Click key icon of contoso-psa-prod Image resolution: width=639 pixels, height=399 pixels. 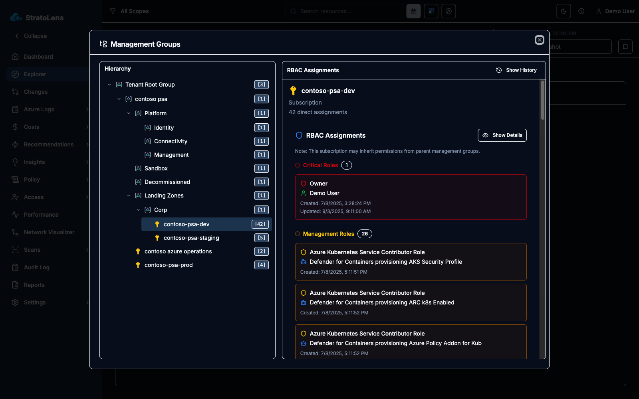coord(138,265)
